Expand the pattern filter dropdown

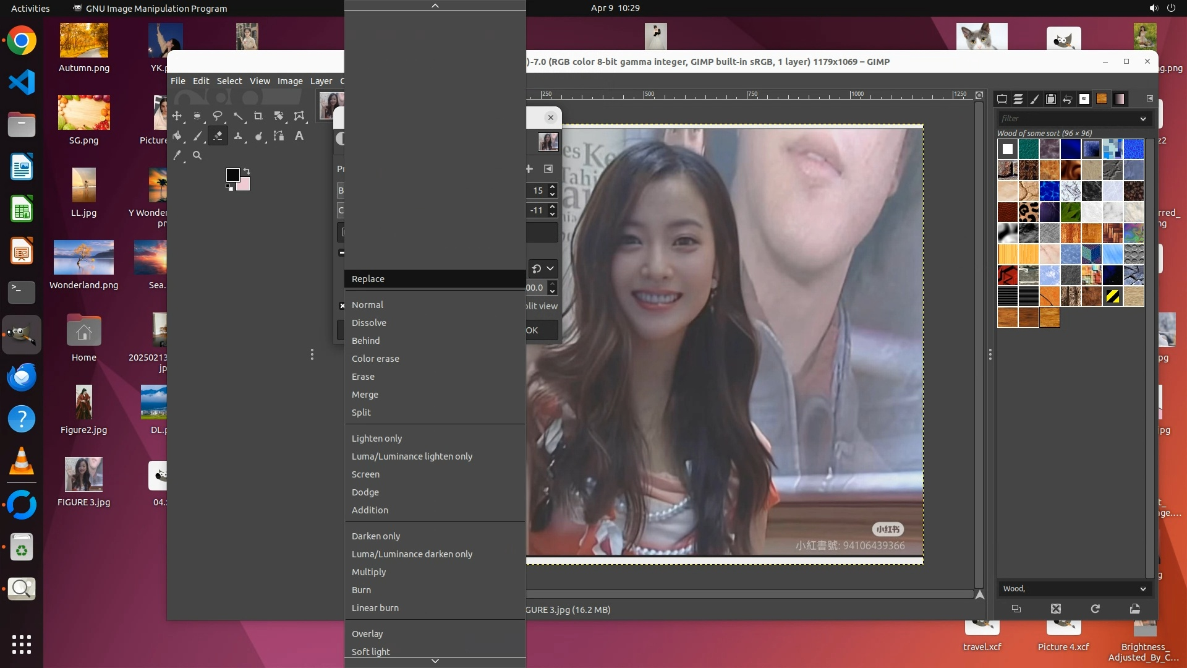click(x=1142, y=119)
